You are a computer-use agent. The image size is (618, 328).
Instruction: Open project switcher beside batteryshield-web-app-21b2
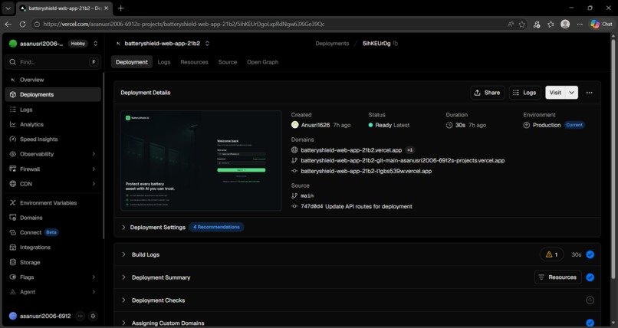(x=207, y=44)
